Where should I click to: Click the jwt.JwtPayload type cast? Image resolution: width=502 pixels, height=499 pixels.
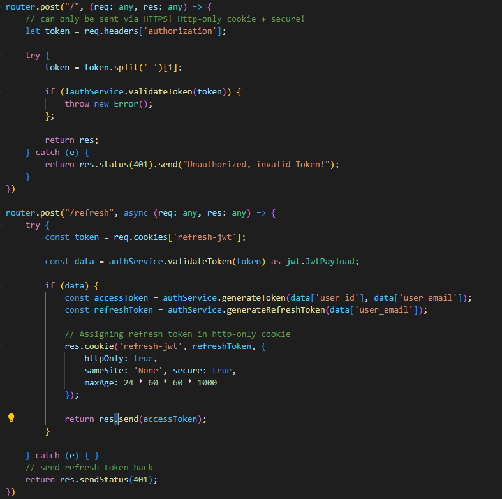click(320, 262)
